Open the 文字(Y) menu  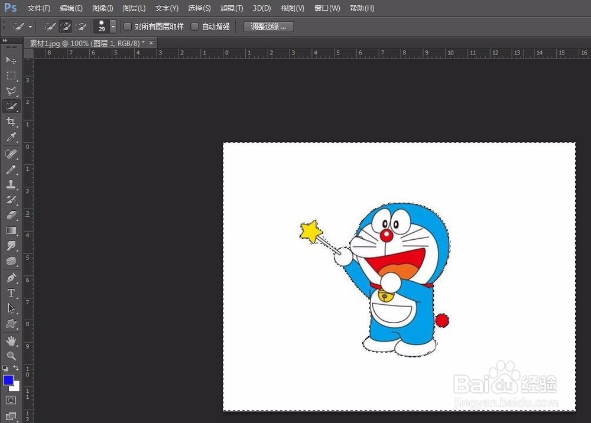point(167,8)
